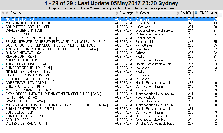Click the sort arrows icon beside %b(100...)

tap(177, 13)
